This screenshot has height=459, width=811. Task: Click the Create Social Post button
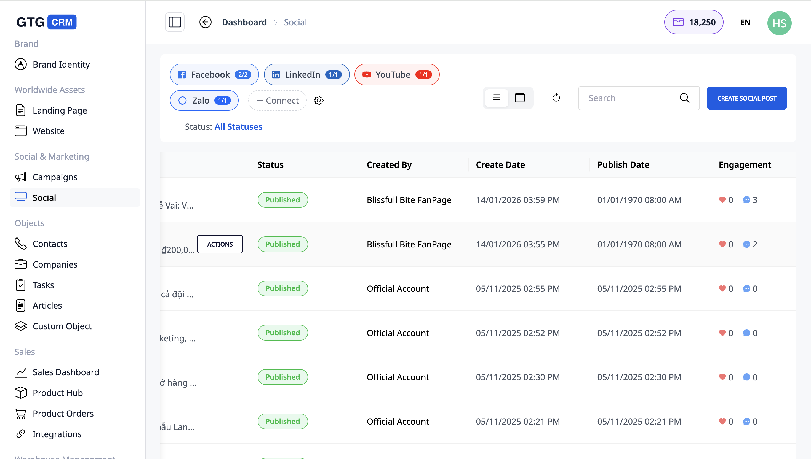click(x=746, y=98)
